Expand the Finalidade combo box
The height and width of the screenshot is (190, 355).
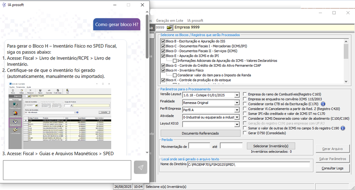point(237,102)
